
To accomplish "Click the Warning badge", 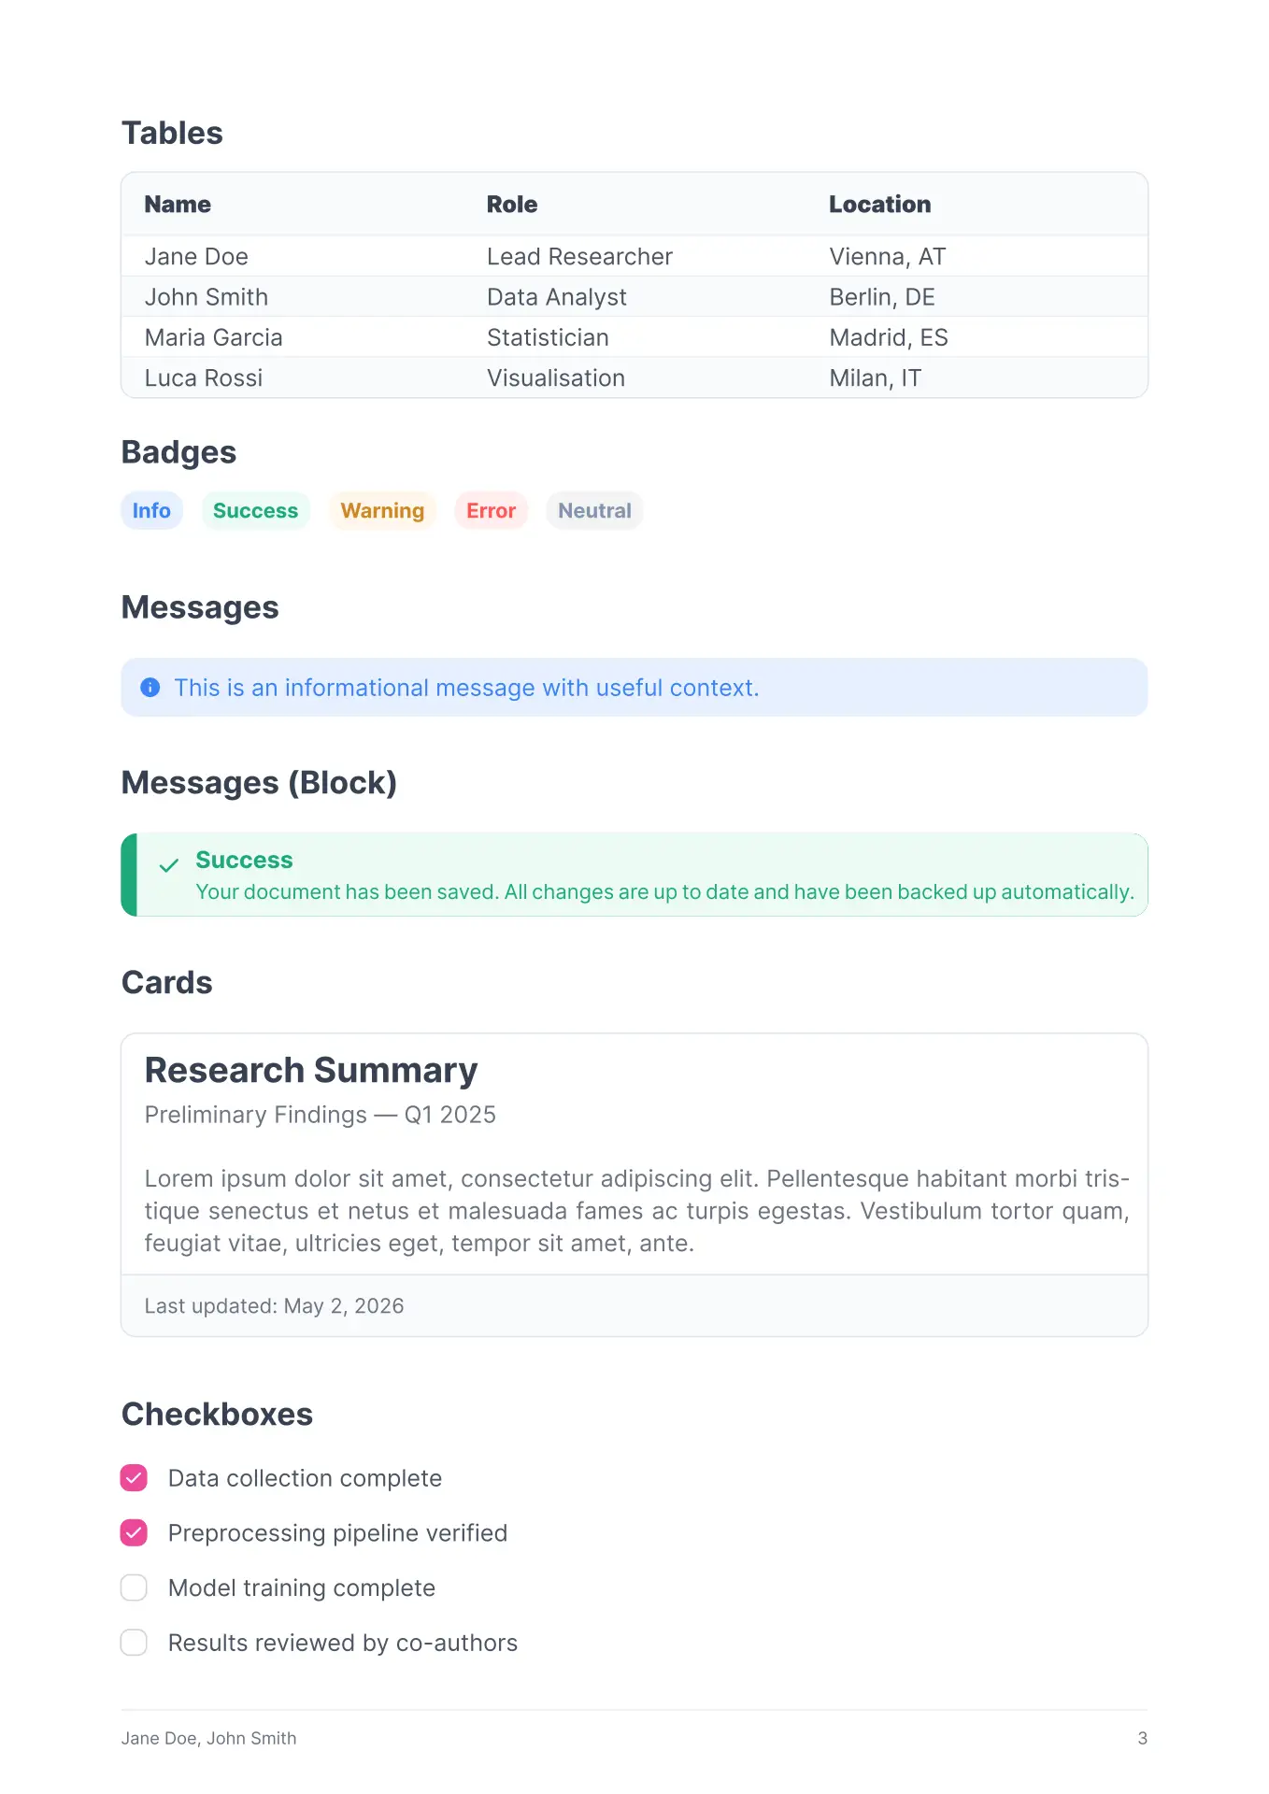I will click(x=382, y=510).
